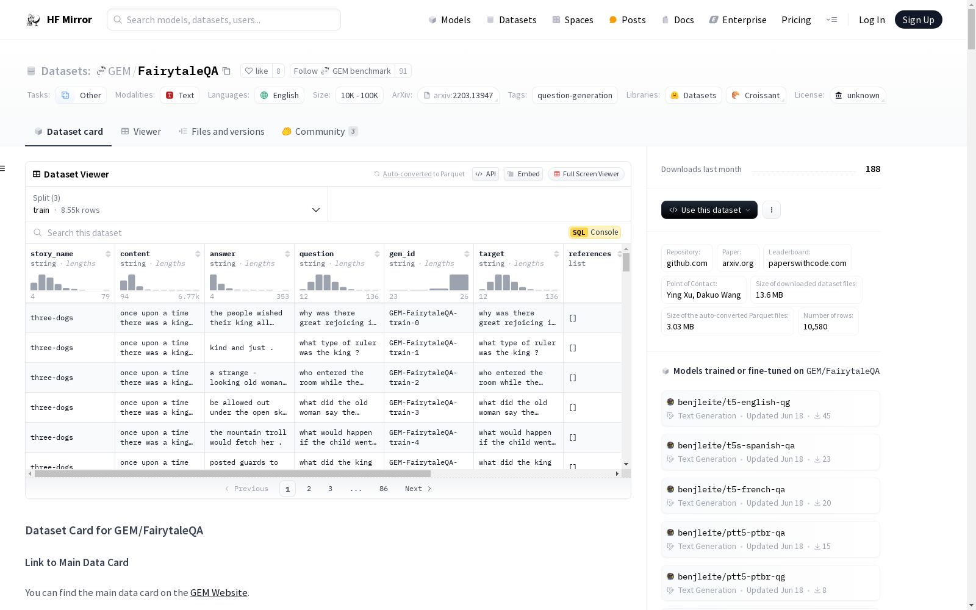976x610 pixels.
Task: Sort by target column icon
Action: (556, 254)
